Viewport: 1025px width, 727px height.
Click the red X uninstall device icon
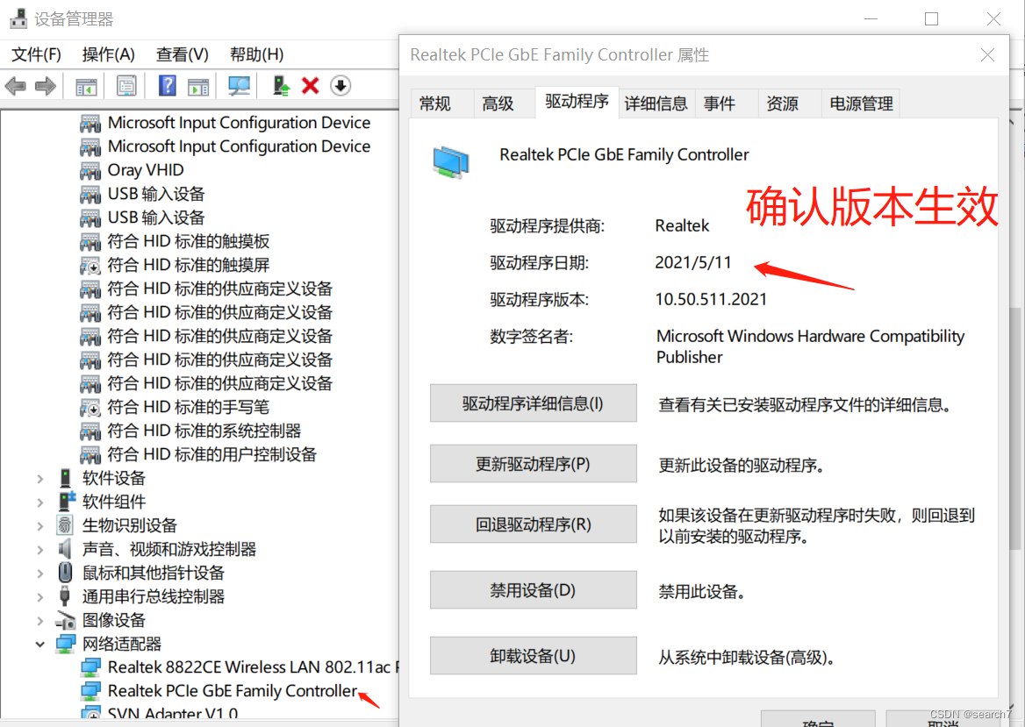311,86
